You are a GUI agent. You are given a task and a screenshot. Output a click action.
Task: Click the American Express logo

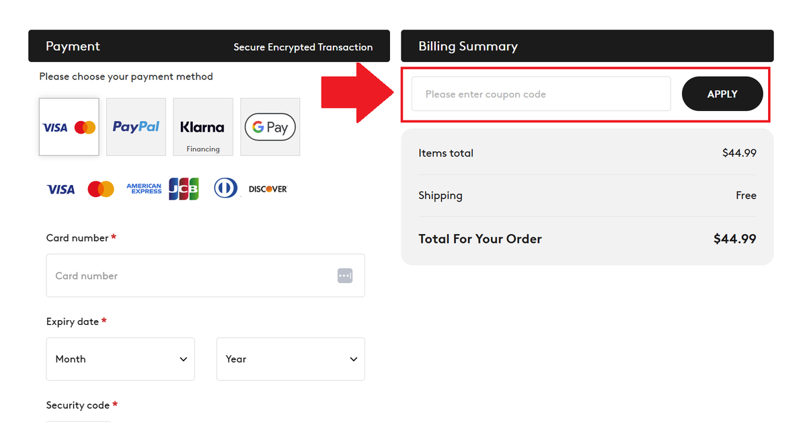pyautogui.click(x=144, y=189)
